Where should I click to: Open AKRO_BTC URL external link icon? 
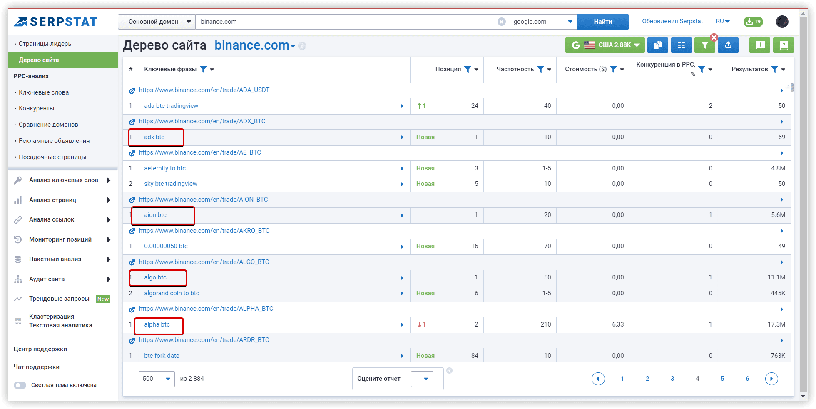[132, 231]
